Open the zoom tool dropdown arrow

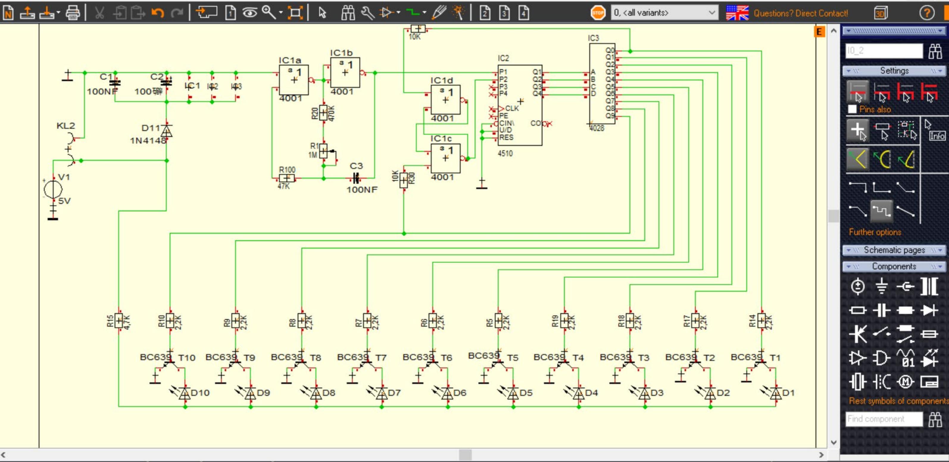click(281, 13)
